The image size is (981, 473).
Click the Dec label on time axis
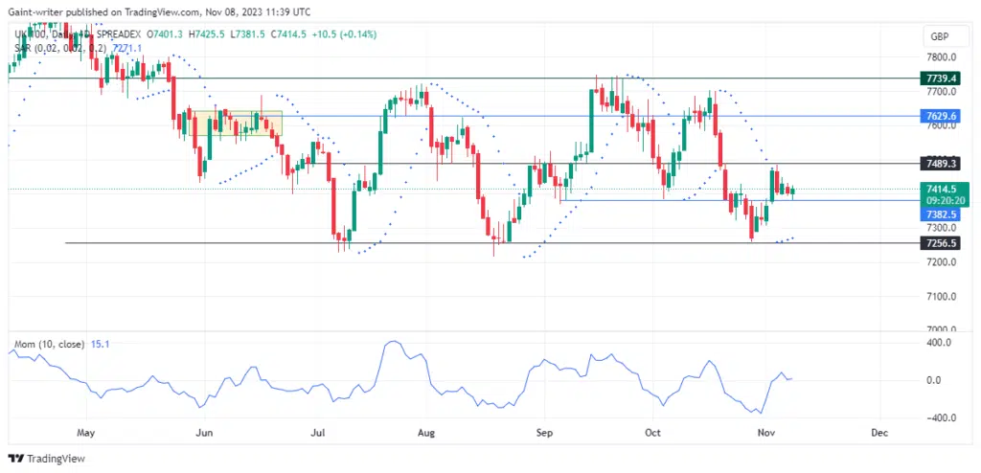pos(879,433)
